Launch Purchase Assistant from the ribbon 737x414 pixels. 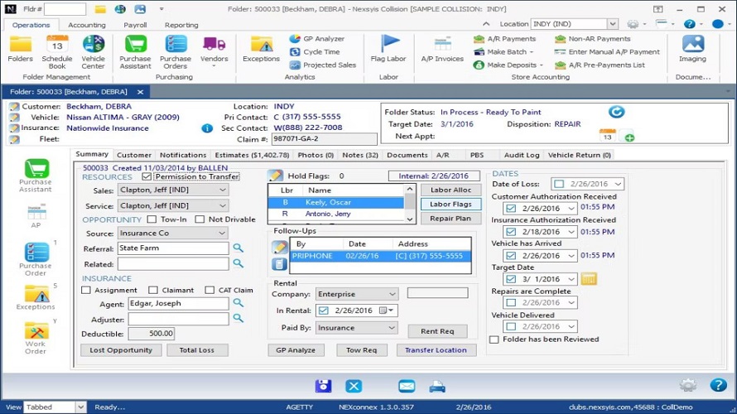point(135,52)
